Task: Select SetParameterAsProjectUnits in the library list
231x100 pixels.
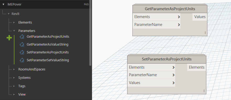Action: click(47, 52)
